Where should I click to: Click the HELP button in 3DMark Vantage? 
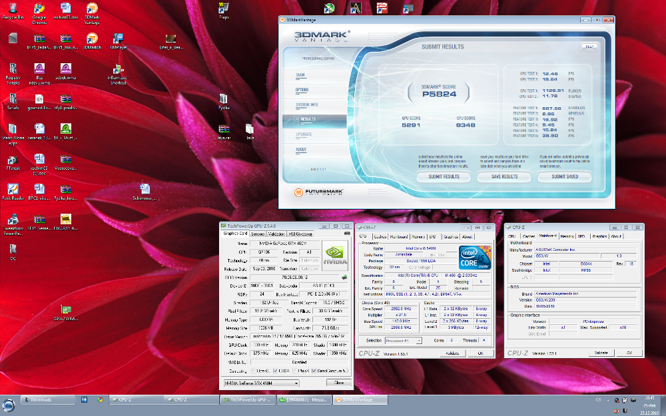(x=589, y=47)
